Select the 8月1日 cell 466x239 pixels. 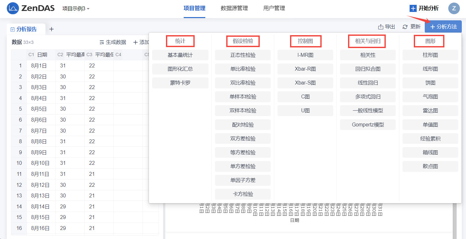point(41,65)
